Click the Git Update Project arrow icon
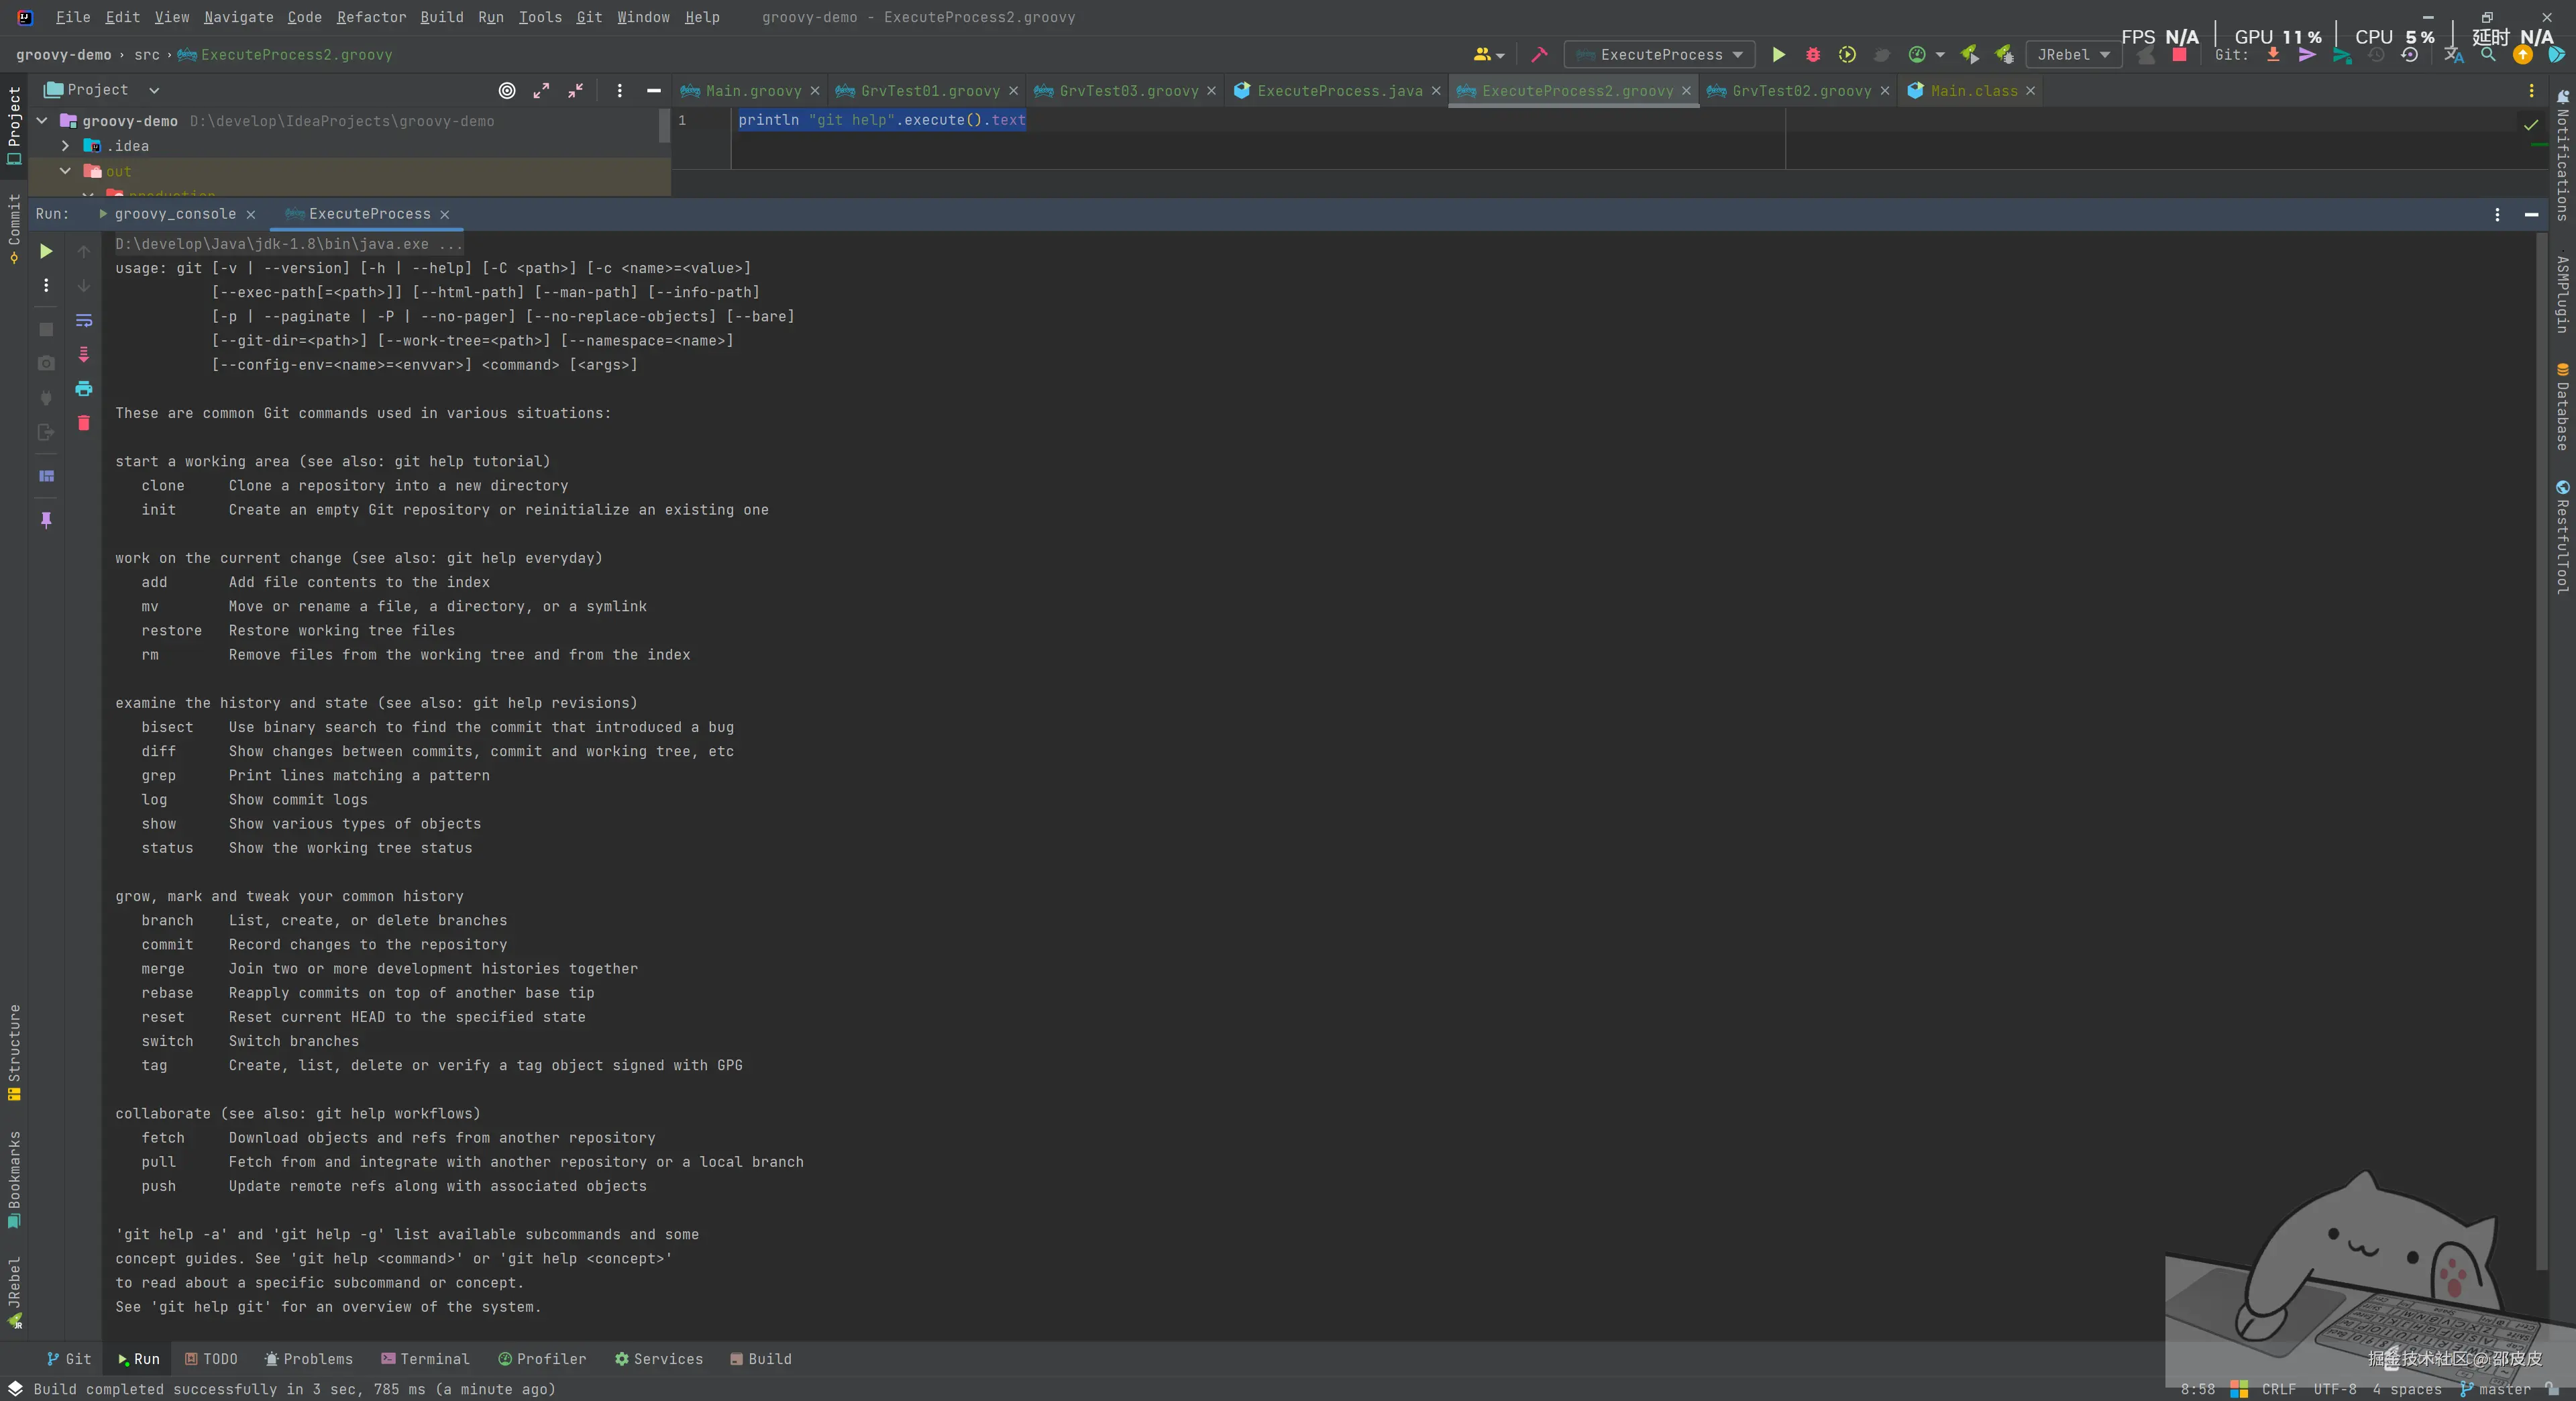The image size is (2576, 1401). click(x=2272, y=55)
